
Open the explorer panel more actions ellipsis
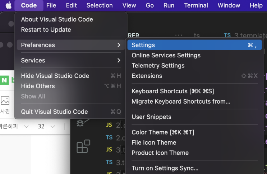[179, 36]
